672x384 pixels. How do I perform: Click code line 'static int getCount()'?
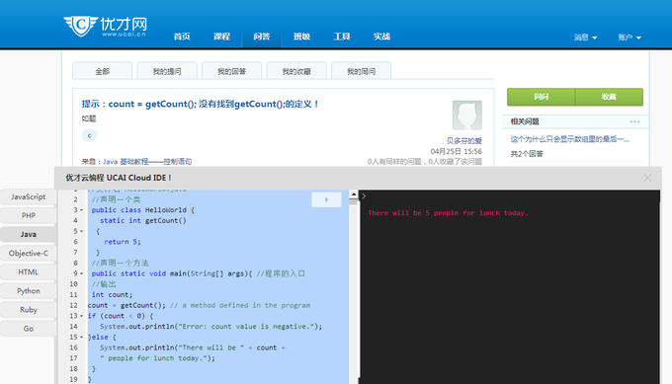point(143,221)
